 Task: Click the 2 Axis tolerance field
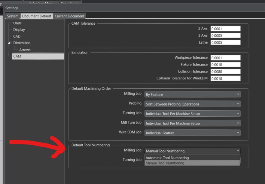coord(225,29)
